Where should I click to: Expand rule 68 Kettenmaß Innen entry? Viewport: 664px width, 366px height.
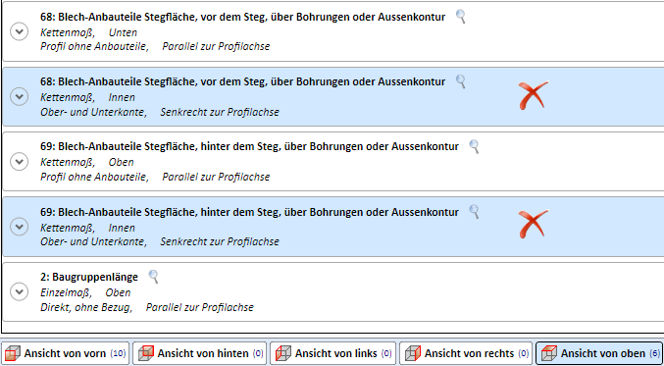19,97
